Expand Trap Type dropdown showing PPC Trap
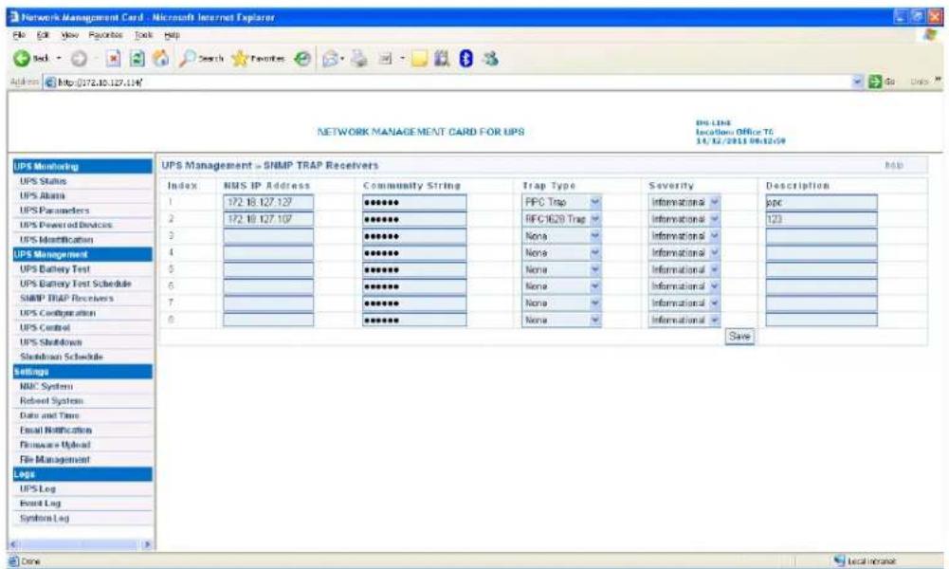The image size is (949, 569). pos(561,202)
